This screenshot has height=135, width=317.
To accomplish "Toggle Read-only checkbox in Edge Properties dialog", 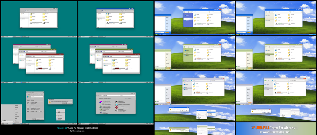I will 31,112.
